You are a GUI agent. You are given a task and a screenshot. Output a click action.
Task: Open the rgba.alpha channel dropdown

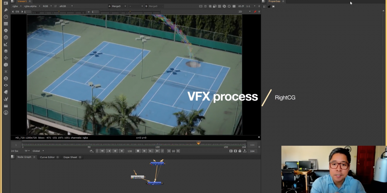(32, 6)
